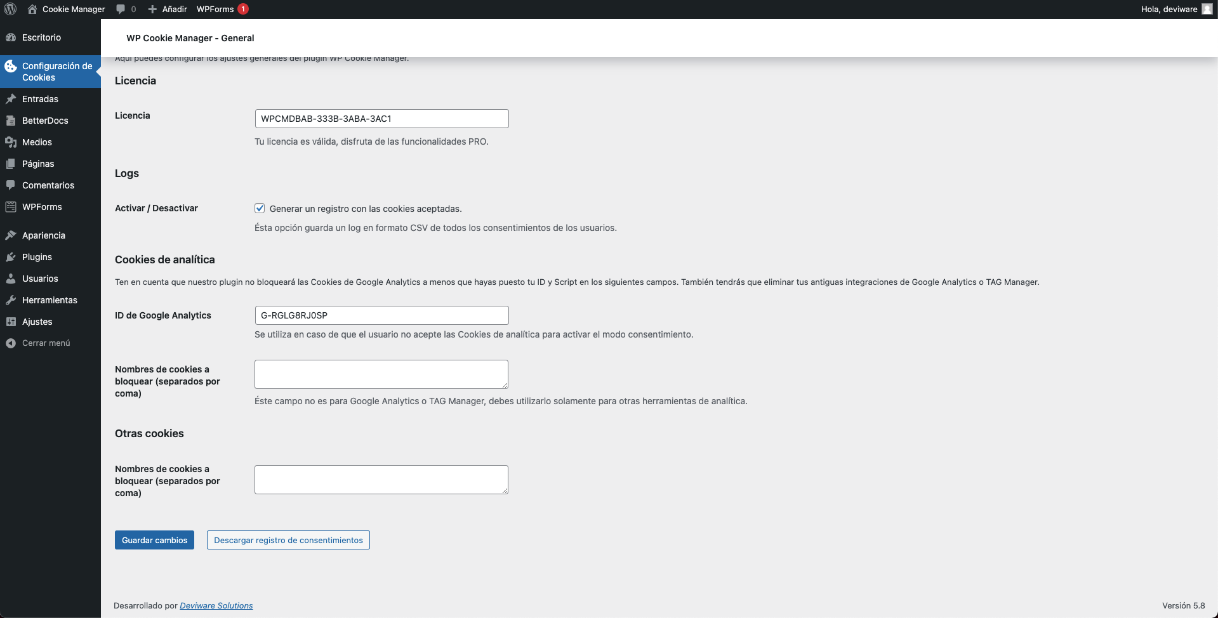This screenshot has width=1218, height=618.
Task: Click the Medios media icon
Action: tap(11, 142)
